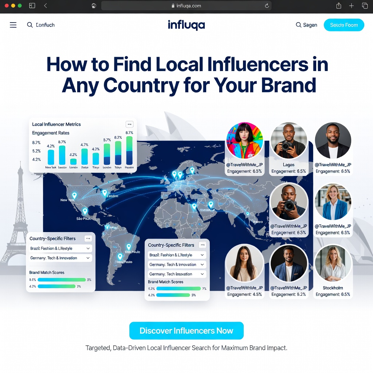Select the São Paulo map pin
This screenshot has height=373, width=373.
click(85, 211)
